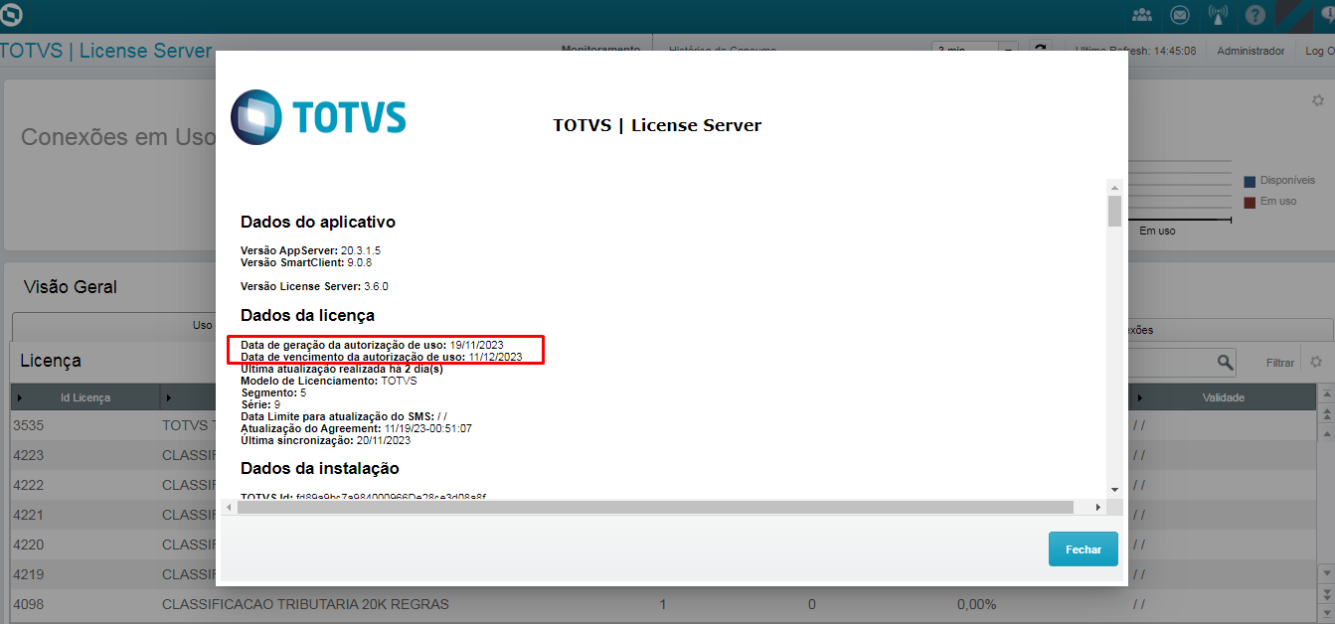Click the Dados da instalação heading
Screen dimensions: 1335x624
point(320,468)
